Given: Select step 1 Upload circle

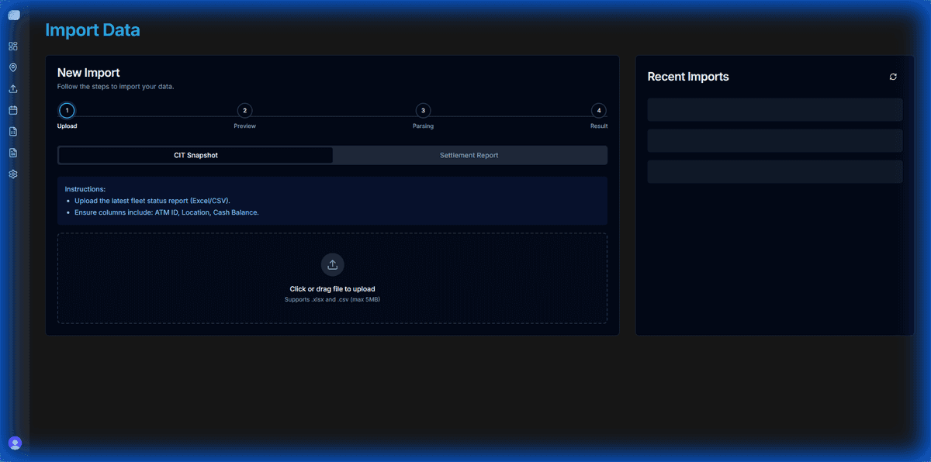Looking at the screenshot, I should [67, 111].
